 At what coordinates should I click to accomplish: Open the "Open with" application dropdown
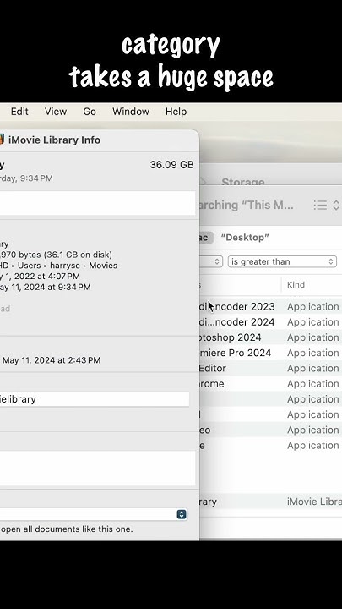pyautogui.click(x=94, y=514)
